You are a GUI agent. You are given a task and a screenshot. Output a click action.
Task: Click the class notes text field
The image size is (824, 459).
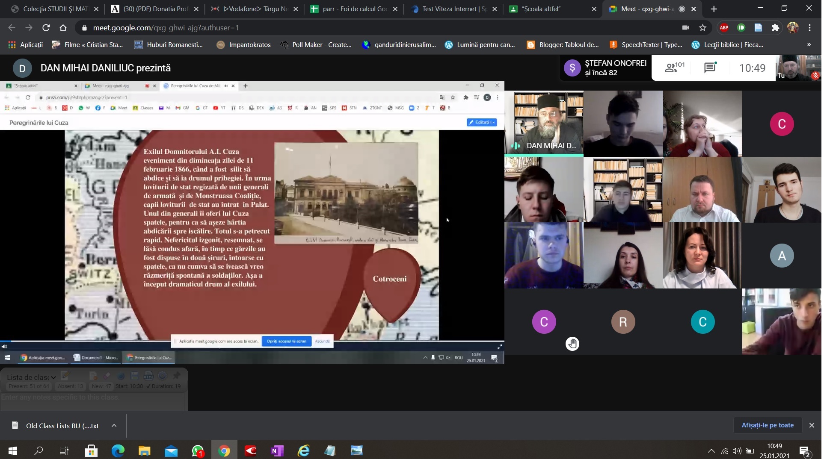pyautogui.click(x=92, y=397)
